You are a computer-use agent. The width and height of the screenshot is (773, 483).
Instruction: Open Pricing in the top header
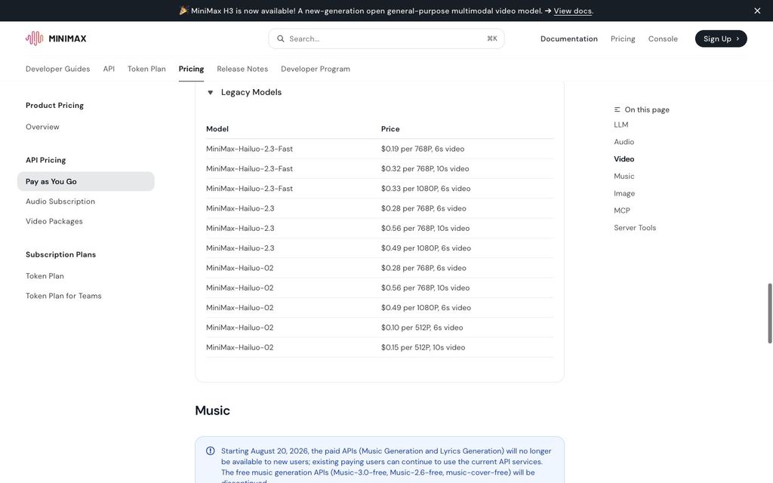point(623,38)
